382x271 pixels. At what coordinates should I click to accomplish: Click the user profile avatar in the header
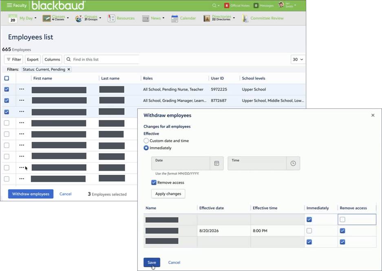point(281,5)
